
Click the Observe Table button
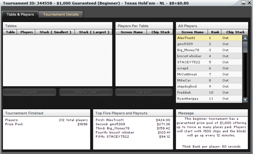point(86,92)
